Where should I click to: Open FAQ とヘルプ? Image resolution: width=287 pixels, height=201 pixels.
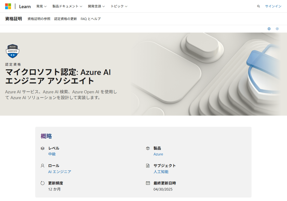pyautogui.click(x=91, y=19)
